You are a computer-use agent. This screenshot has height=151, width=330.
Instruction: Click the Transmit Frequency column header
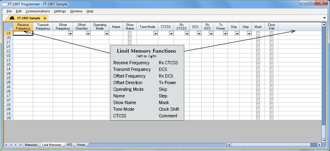point(43,27)
